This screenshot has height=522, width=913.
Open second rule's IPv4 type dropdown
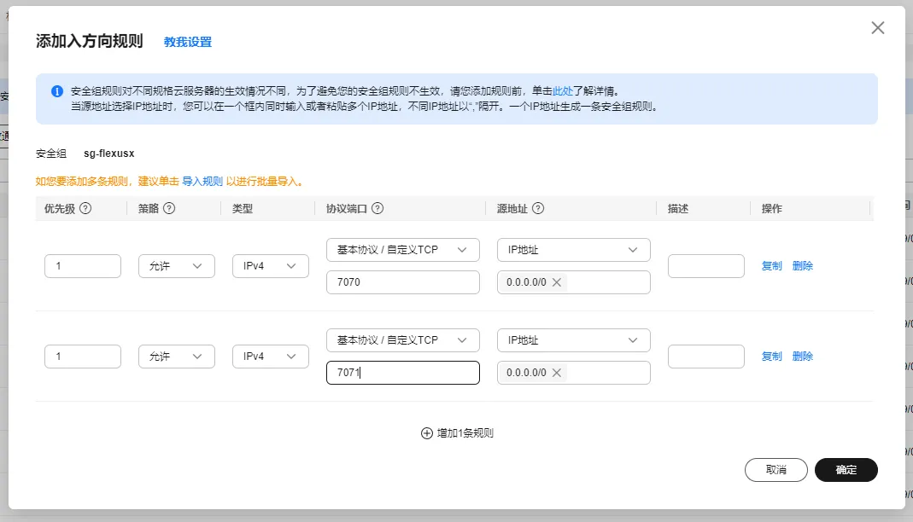point(270,357)
